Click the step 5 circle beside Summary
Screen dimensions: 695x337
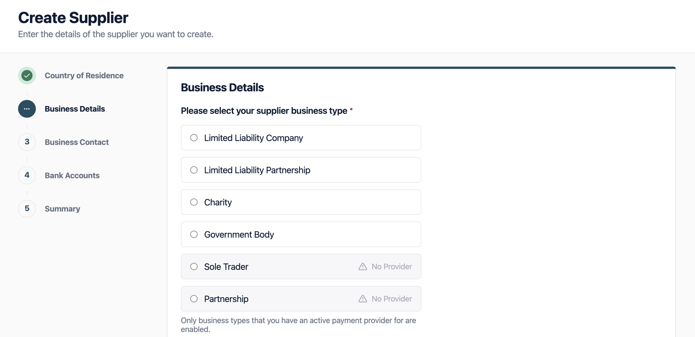[27, 208]
